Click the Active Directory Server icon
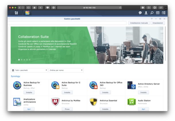 pos(132,85)
